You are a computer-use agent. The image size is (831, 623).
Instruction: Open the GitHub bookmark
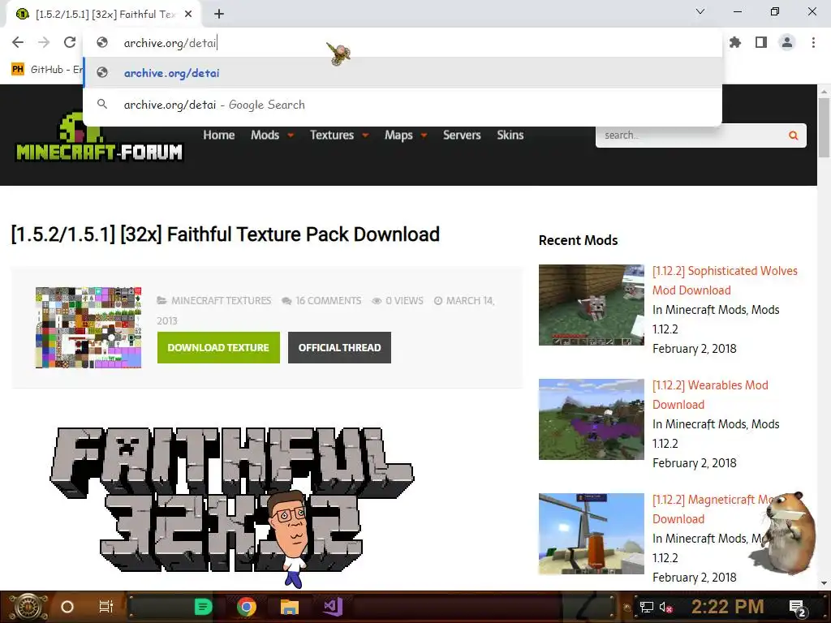coord(46,70)
